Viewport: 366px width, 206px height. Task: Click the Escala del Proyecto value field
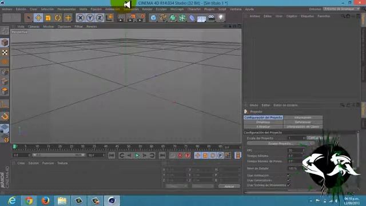[296, 138]
